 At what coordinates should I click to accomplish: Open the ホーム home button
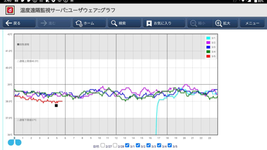(89, 23)
